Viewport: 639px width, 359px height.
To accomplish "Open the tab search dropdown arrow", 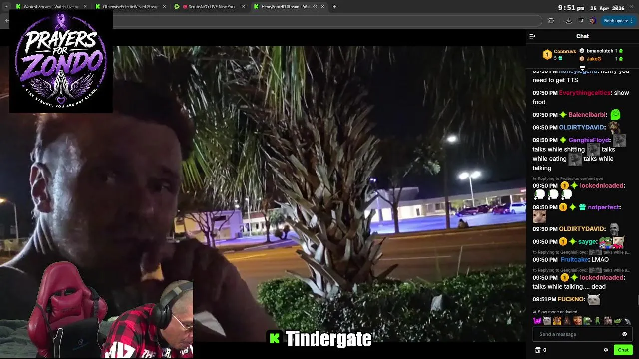I will [x=6, y=7].
